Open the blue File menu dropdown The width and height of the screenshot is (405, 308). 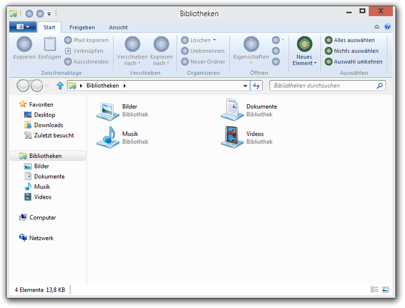click(x=23, y=27)
